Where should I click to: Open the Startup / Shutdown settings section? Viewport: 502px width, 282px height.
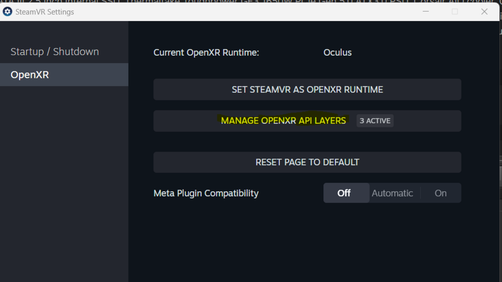(x=64, y=52)
